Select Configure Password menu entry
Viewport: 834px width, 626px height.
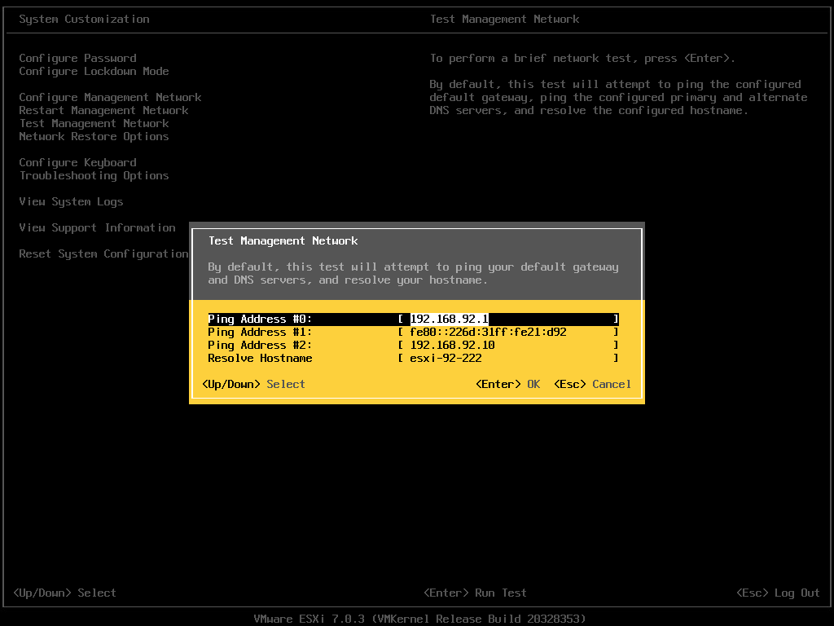77,58
